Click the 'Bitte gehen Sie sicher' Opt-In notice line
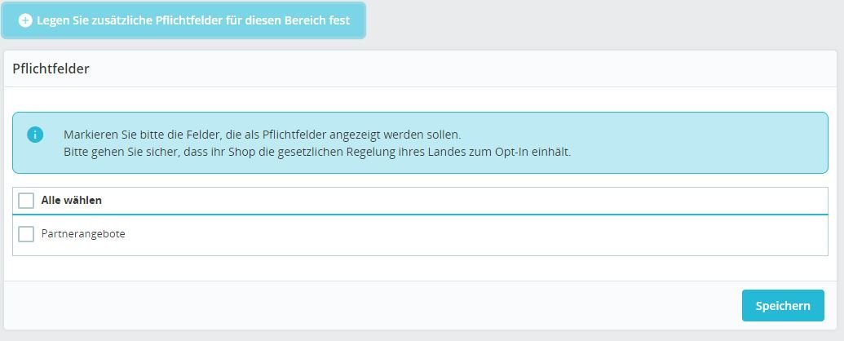Image resolution: width=844 pixels, height=341 pixels. [317, 152]
